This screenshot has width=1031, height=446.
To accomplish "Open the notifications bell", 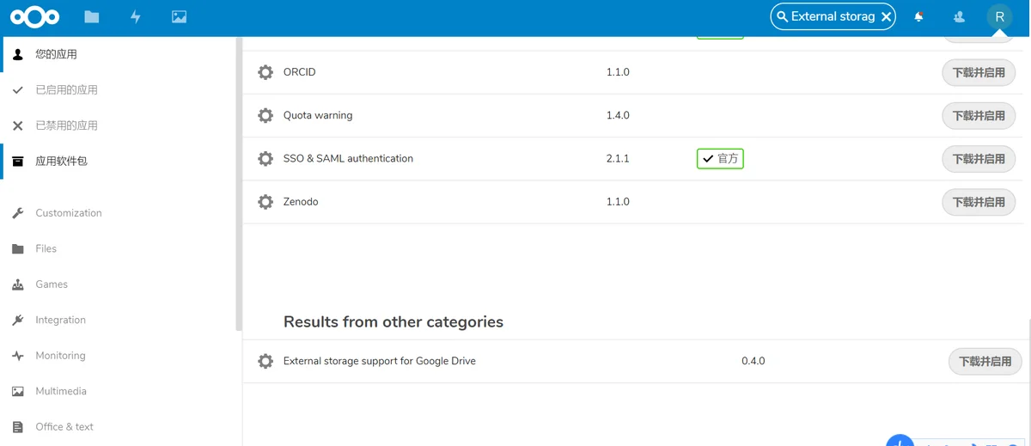I will coord(919,16).
